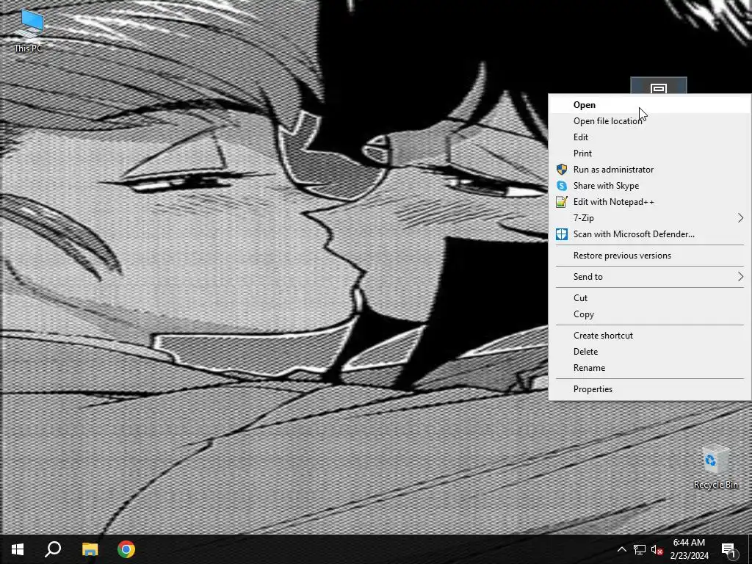Viewport: 752px width, 564px height.
Task: Choose Scan with Microsoft Defender...
Action: point(650,234)
